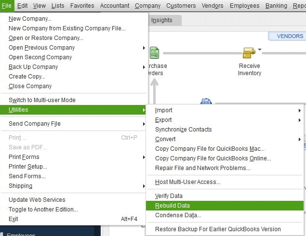
Task: Select Restore Backup For Earlier QuickBooks Version
Action: pos(218,229)
